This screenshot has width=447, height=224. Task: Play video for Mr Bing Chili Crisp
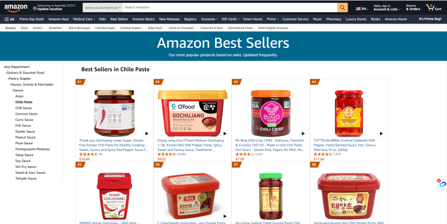[303, 133]
